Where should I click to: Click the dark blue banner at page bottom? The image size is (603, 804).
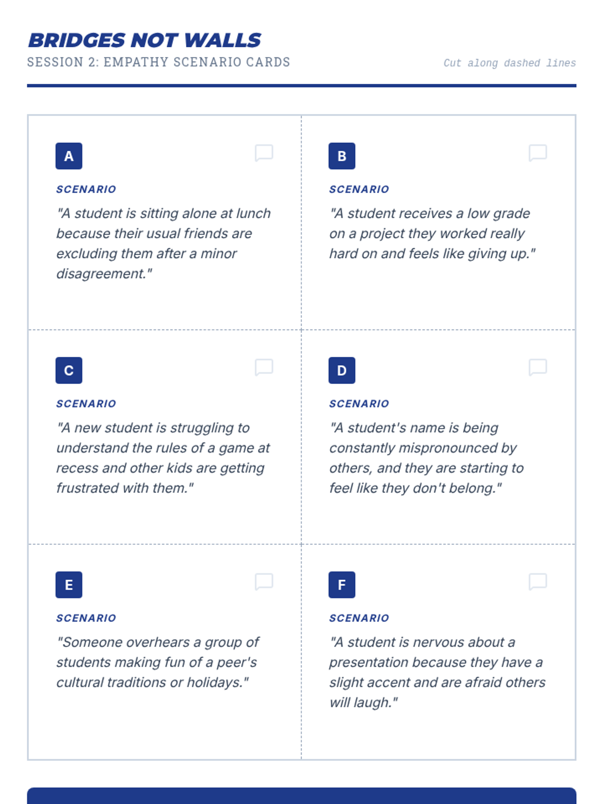pyautogui.click(x=301, y=796)
